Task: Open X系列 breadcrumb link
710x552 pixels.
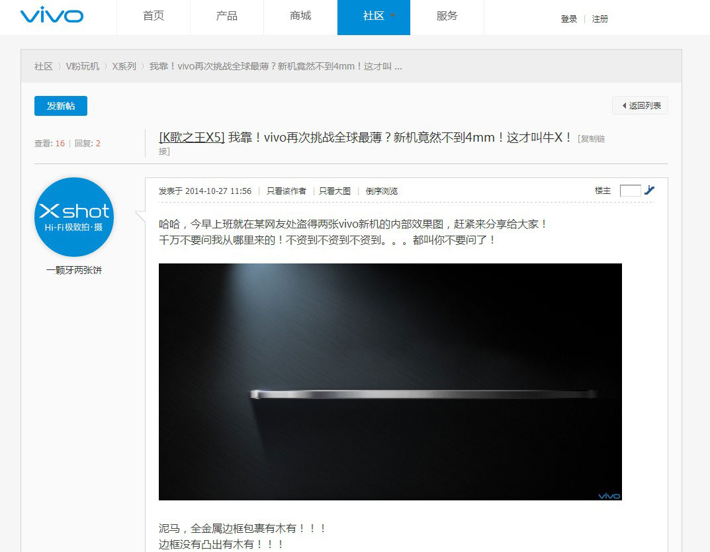Action: pyautogui.click(x=124, y=67)
